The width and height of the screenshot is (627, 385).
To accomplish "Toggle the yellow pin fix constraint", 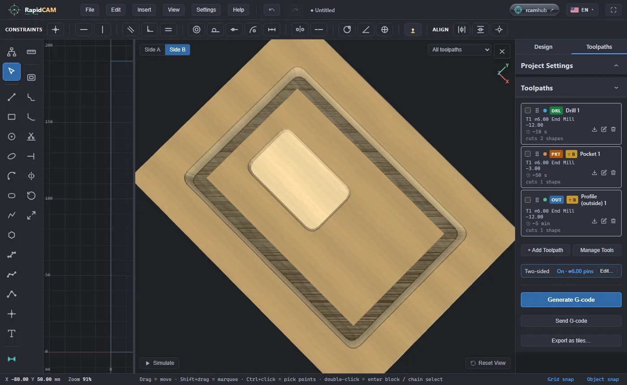I will click(x=413, y=30).
